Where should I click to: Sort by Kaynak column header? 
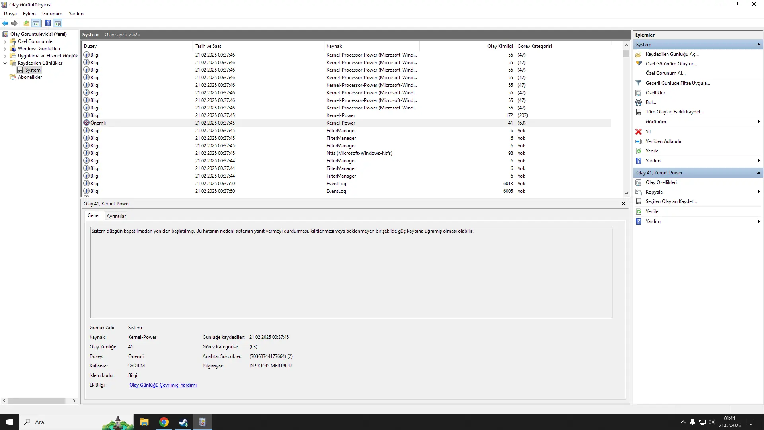click(x=372, y=46)
